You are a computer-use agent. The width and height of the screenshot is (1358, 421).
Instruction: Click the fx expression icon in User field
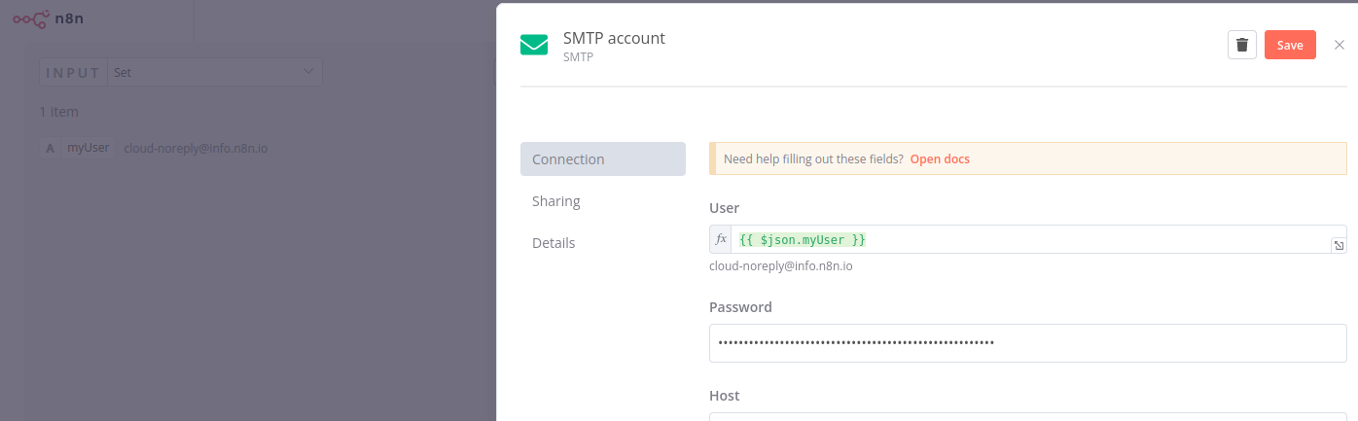(721, 239)
